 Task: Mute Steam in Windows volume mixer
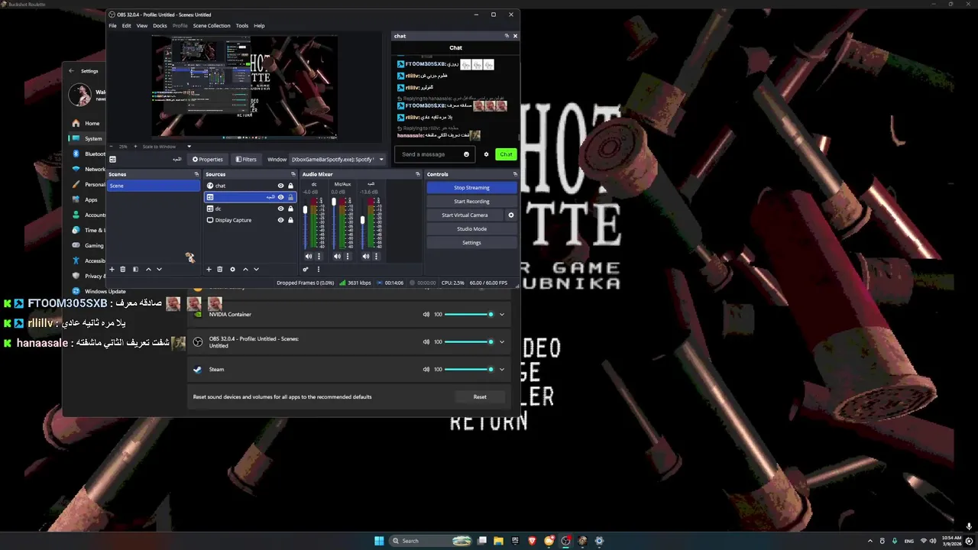point(426,369)
